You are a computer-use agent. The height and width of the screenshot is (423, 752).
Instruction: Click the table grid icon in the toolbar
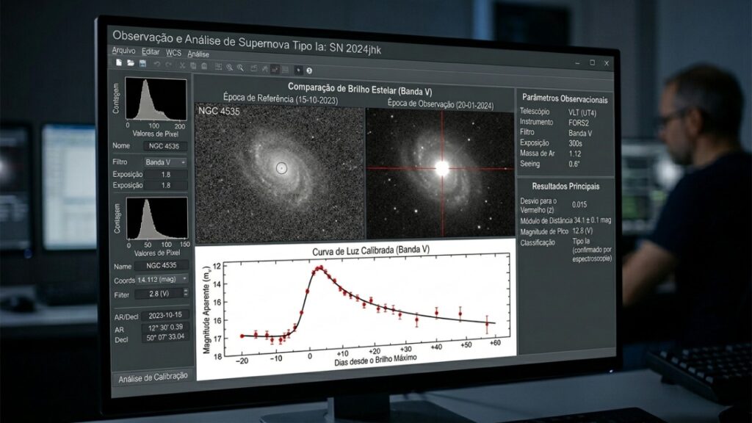pyautogui.click(x=286, y=70)
